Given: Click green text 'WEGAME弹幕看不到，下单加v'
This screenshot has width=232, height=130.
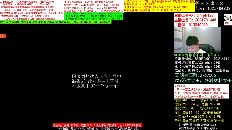Looking at the screenshot, I should (197, 55).
